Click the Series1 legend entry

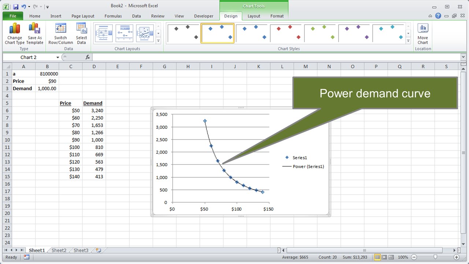296,158
